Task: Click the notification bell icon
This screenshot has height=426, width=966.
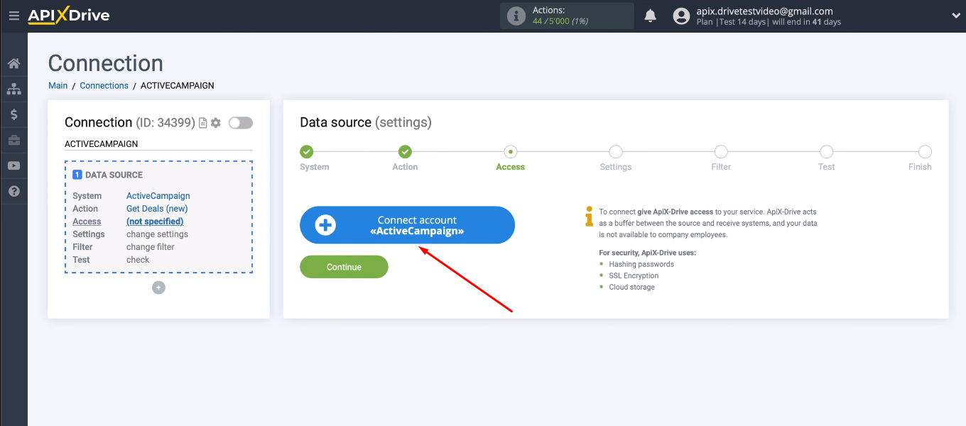Action: (650, 15)
